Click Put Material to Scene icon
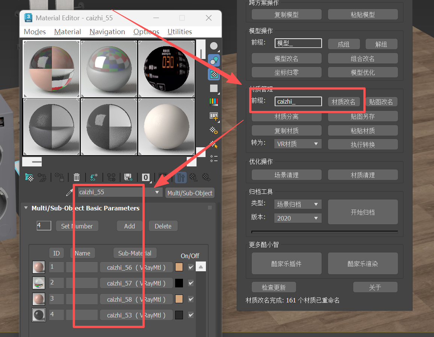 coord(42,177)
